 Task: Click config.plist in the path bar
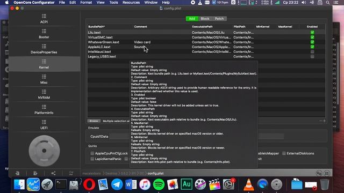tap(155, 173)
